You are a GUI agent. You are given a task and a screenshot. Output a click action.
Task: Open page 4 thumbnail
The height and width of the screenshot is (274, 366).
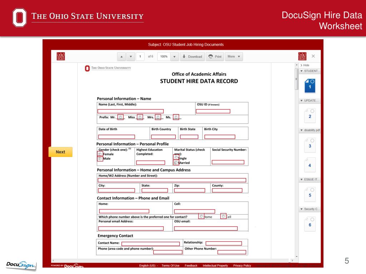(310, 165)
